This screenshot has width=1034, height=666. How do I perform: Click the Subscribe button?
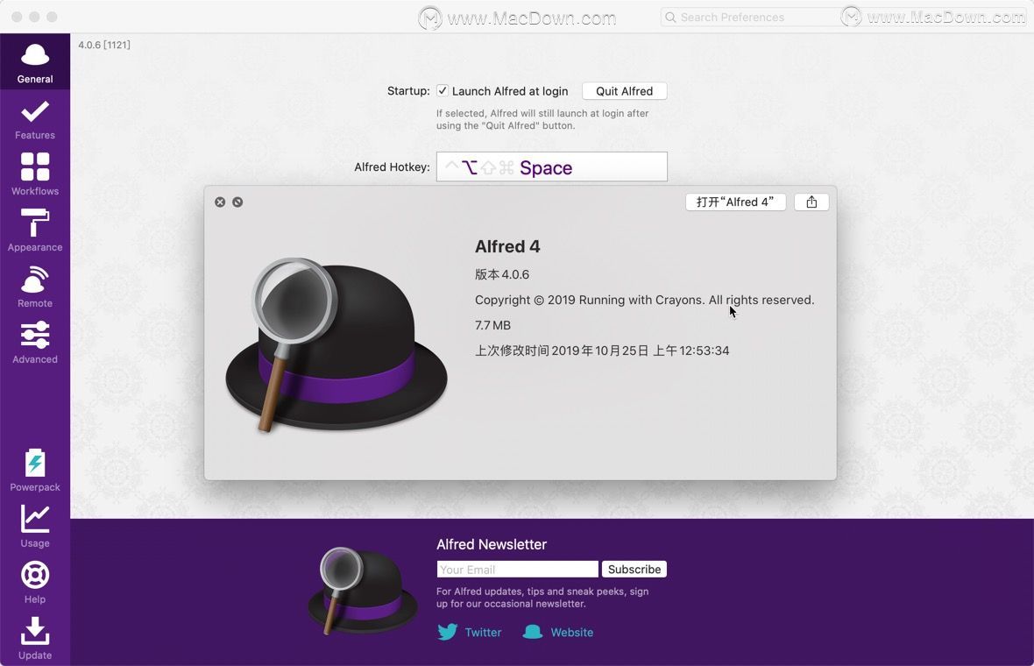[634, 569]
